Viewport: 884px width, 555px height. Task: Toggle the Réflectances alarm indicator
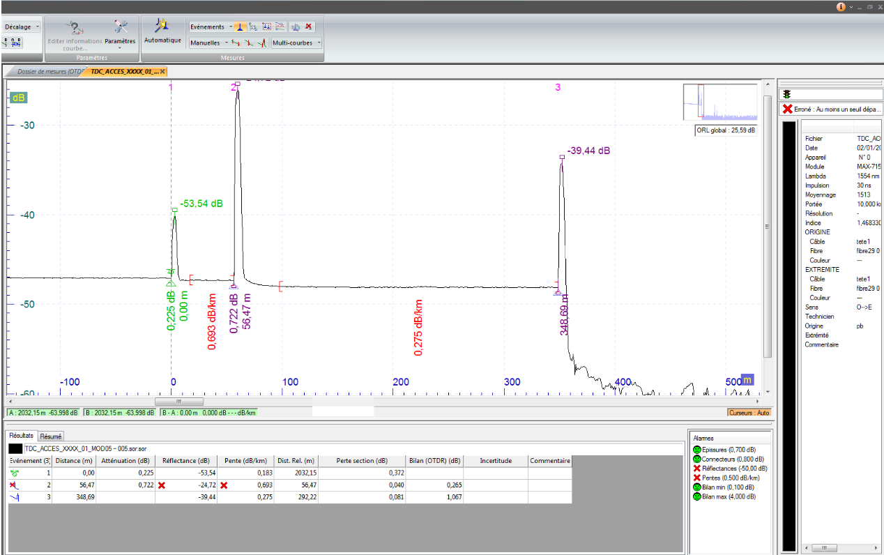click(x=696, y=469)
